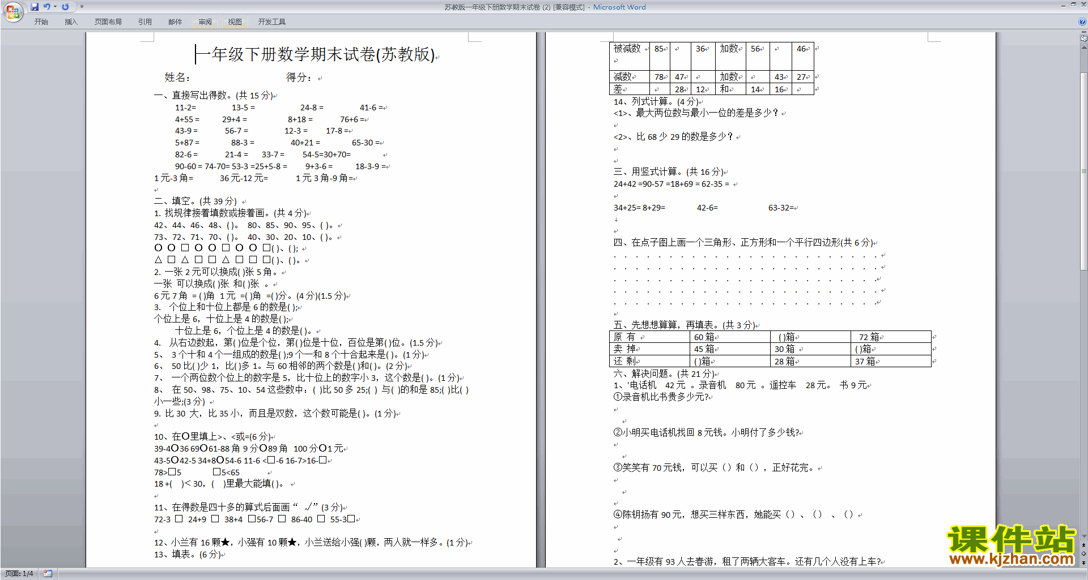This screenshot has width=1088, height=580.
Task: Click line 1. 找规律接着填数或接着画
Action: tap(231, 213)
